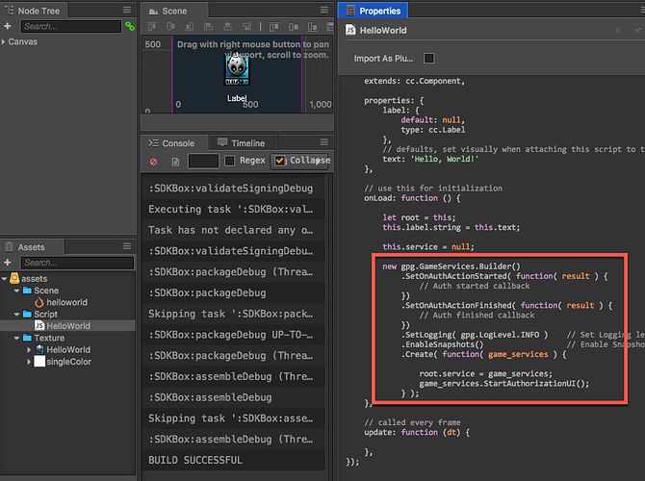Expand the Canvas node

click(x=5, y=42)
